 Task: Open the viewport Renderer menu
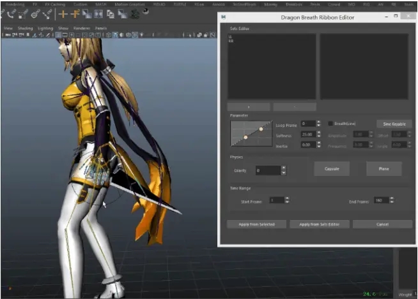point(82,28)
